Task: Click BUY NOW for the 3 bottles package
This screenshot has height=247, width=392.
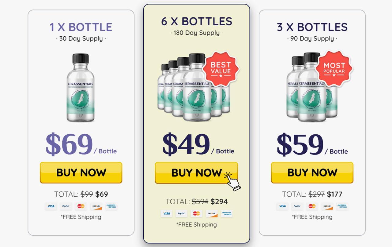Action: 312,173
